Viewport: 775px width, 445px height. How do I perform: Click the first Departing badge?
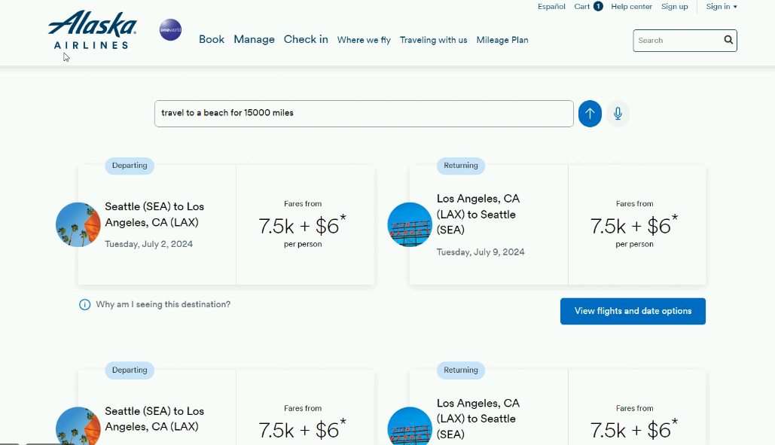130,166
